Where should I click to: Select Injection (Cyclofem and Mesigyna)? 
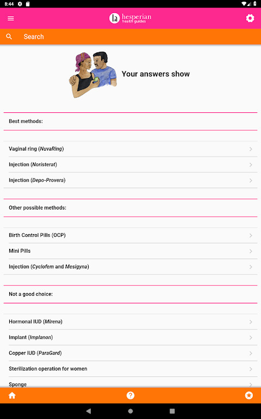pyautogui.click(x=130, y=267)
